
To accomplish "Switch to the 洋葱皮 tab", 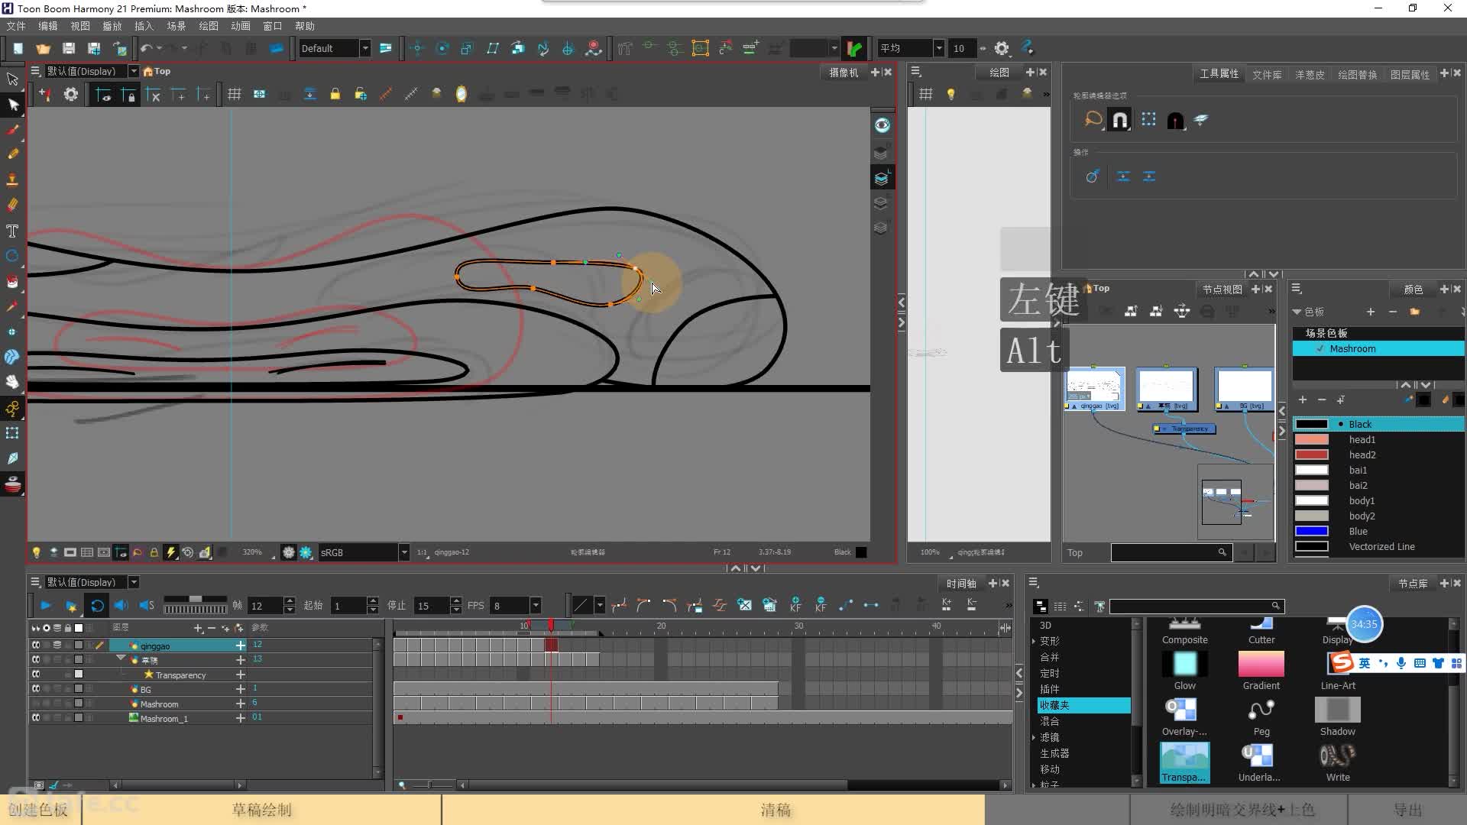I will pos(1310,74).
